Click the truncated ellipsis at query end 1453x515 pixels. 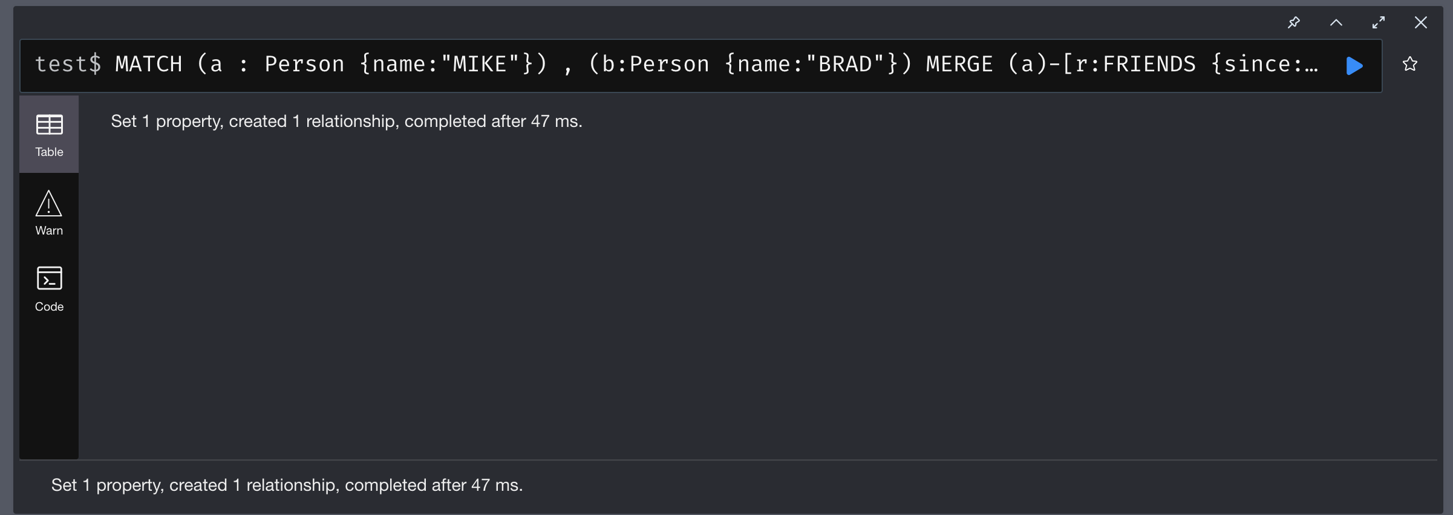[x=1311, y=65]
